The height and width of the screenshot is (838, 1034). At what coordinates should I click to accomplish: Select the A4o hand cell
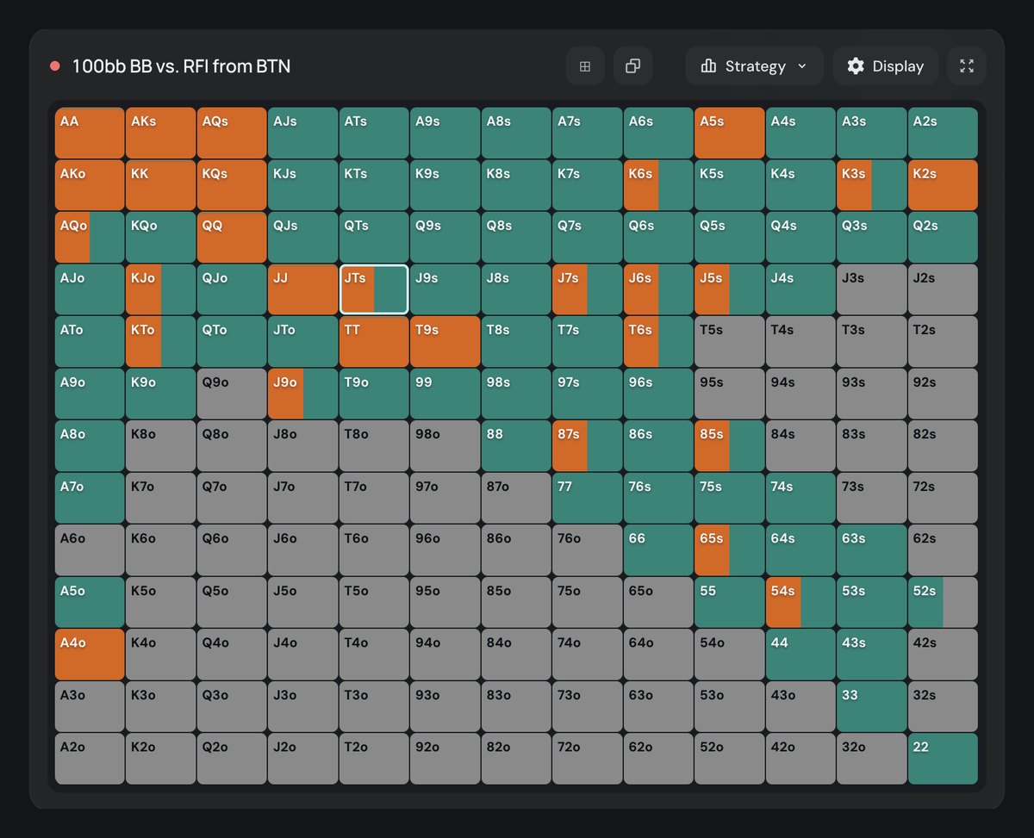pyautogui.click(x=90, y=655)
